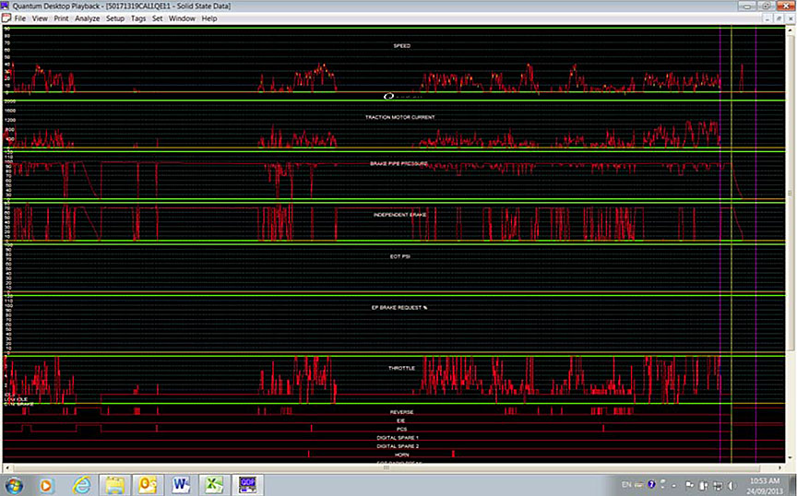797x496 pixels.
Task: Open Excel from the taskbar
Action: (213, 484)
